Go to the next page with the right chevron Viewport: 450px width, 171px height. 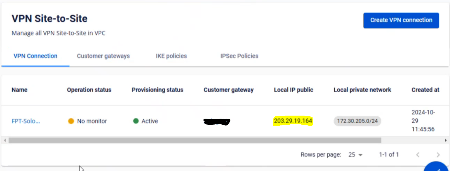[x=438, y=155]
